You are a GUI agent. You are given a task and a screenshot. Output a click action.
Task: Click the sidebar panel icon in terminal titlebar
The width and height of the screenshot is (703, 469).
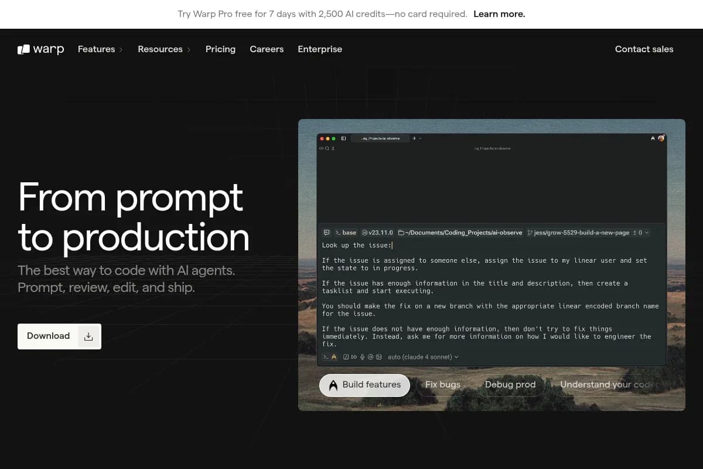click(x=343, y=138)
